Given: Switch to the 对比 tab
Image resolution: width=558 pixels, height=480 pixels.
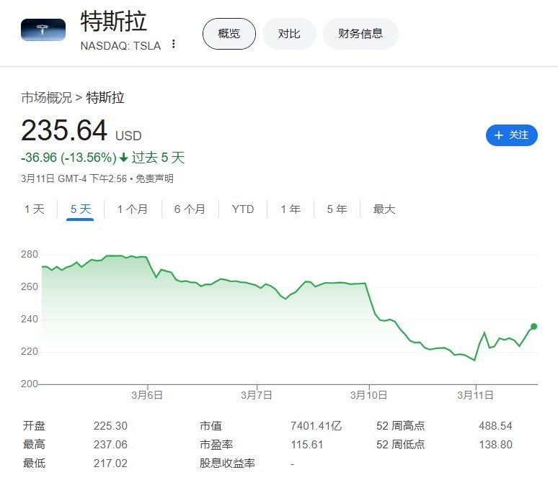Looking at the screenshot, I should pyautogui.click(x=289, y=34).
